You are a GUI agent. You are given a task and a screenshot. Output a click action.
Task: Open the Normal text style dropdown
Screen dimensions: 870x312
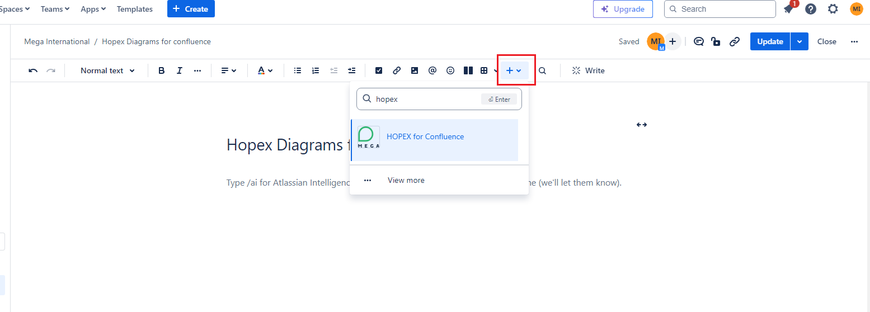[x=107, y=70]
